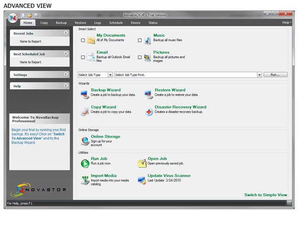Open the Disaster Recovery Wizard link
Image resolution: width=298 pixels, height=242 pixels.
[181, 107]
